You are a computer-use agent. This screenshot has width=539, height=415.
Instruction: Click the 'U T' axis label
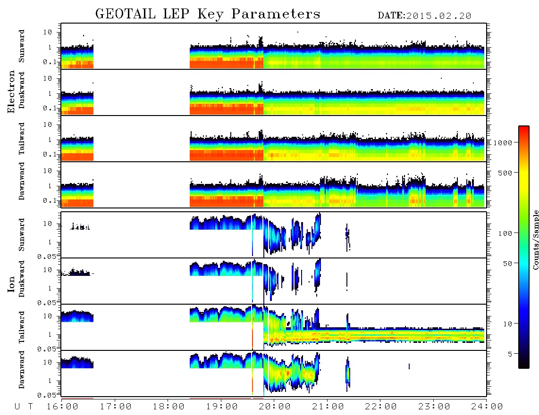24,407
